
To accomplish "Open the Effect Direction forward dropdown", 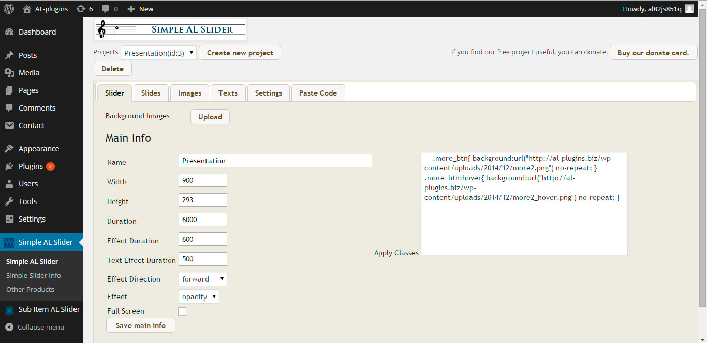I will pyautogui.click(x=202, y=279).
